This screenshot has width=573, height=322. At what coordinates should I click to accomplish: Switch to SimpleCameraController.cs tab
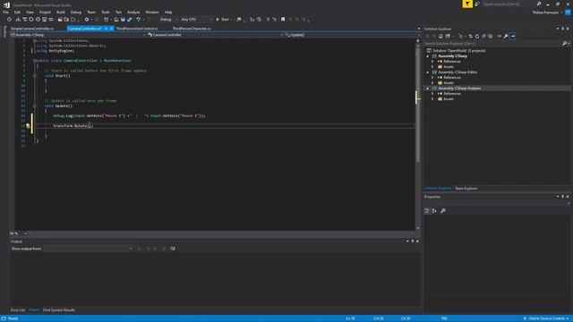pos(32,29)
